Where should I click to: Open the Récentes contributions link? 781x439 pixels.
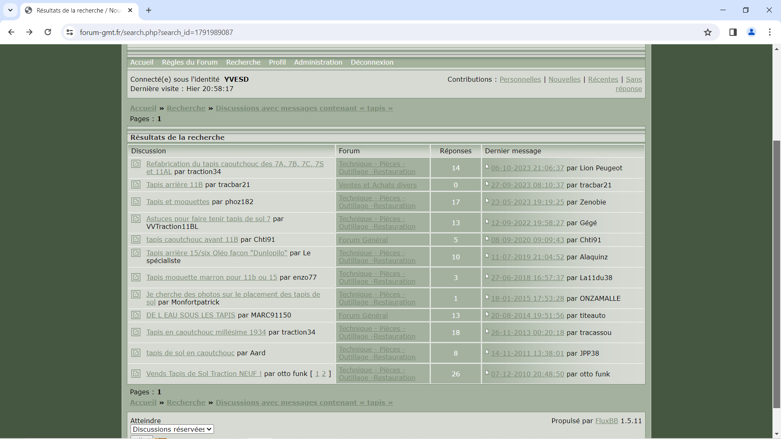(603, 79)
